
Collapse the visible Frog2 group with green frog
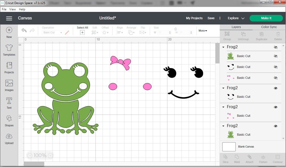click(x=223, y=126)
